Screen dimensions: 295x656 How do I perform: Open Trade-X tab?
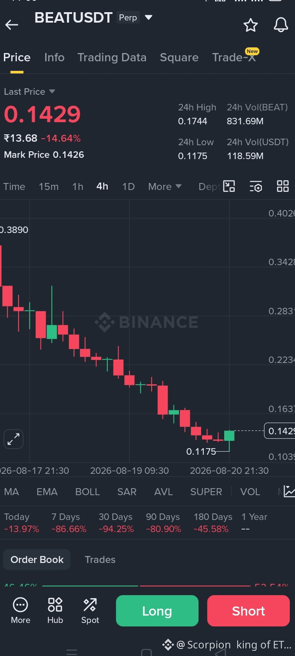234,57
